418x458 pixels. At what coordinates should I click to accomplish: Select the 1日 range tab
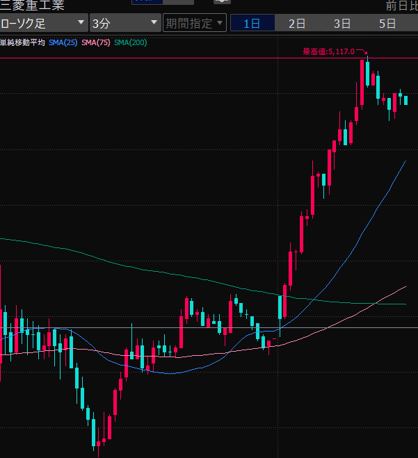[252, 23]
